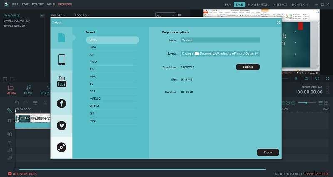This screenshot has height=177, width=333.
Task: Toggle fullscreen preview icon
Action: (328, 78)
